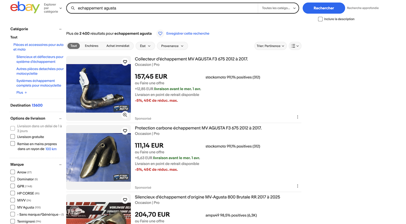
Task: Open more options for Collecteur d'échappement listing
Action: click(x=298, y=117)
